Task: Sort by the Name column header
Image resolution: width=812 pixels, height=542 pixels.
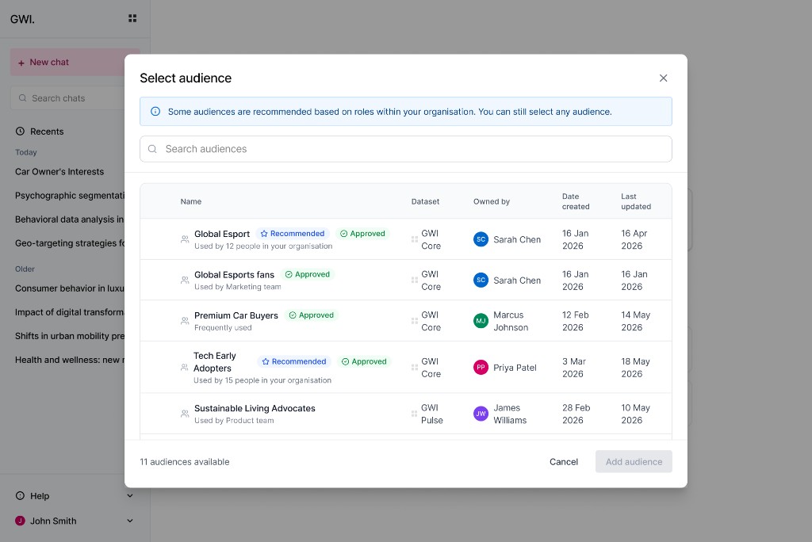Action: (190, 201)
